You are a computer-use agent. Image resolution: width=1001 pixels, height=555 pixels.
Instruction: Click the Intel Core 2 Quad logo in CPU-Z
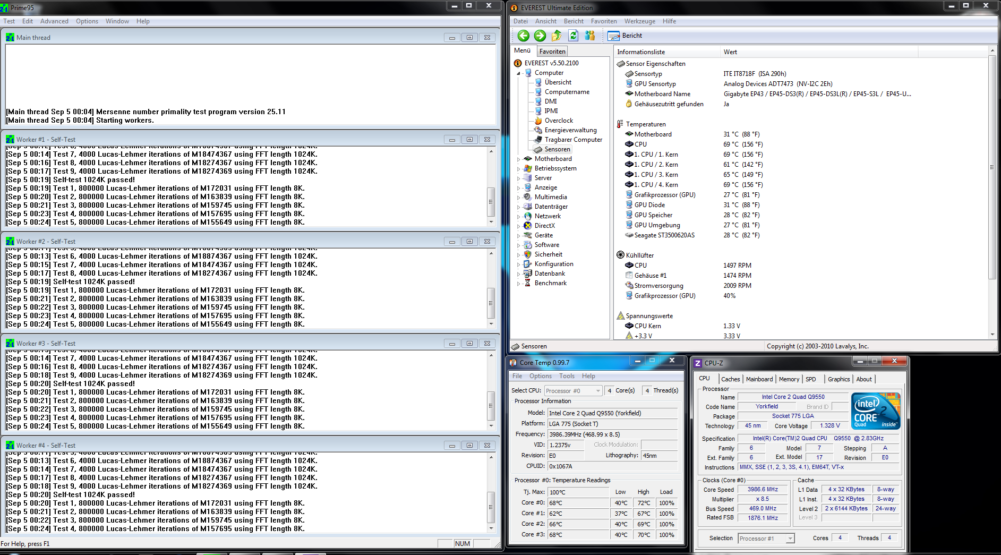(x=875, y=411)
